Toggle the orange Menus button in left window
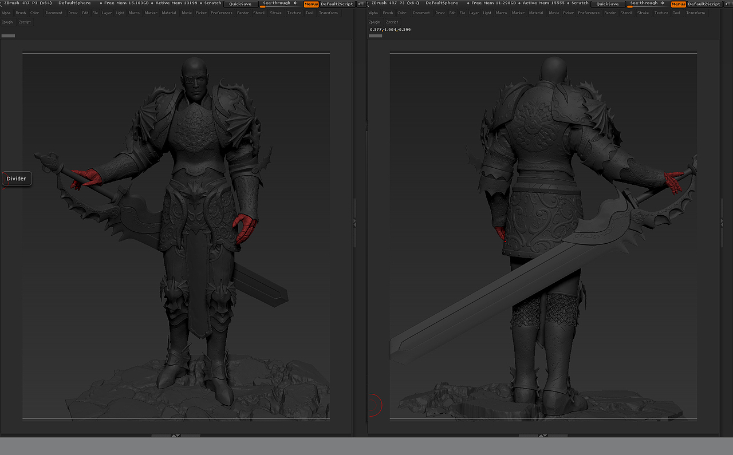The image size is (733, 455). click(x=311, y=4)
